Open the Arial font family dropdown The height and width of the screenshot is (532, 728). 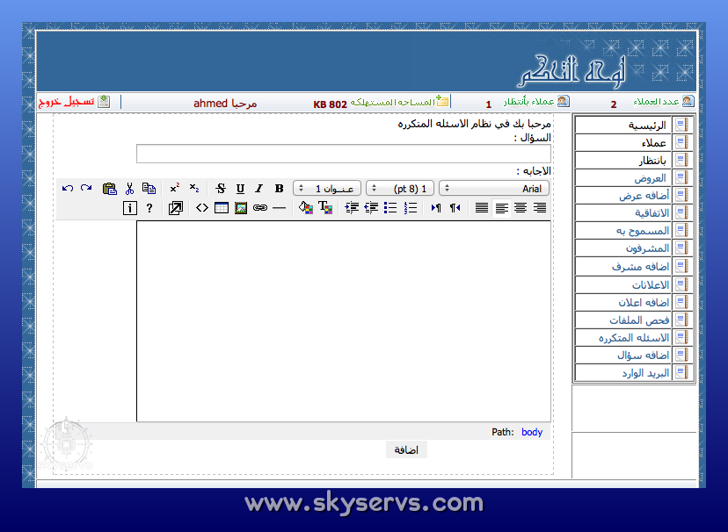click(493, 188)
